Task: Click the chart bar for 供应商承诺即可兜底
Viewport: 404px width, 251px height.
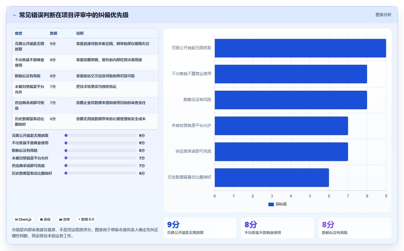Action: 281,152
